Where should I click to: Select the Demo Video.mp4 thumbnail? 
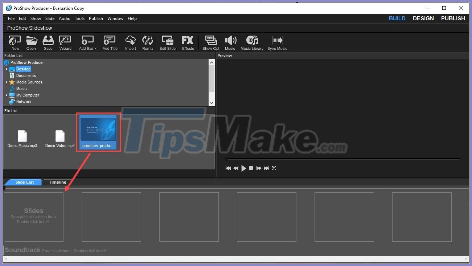(59, 136)
